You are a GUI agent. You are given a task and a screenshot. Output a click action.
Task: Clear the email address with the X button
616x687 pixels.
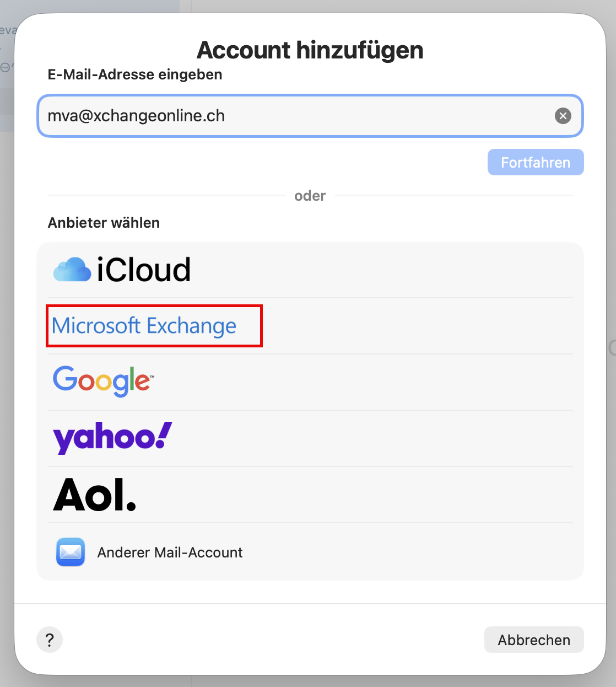pyautogui.click(x=563, y=116)
